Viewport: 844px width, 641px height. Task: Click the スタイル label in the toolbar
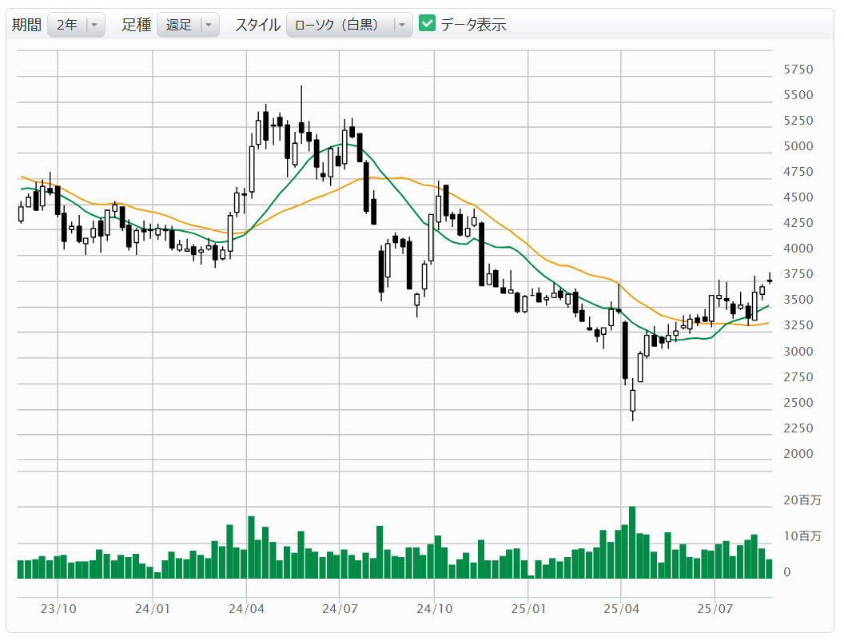pos(257,25)
